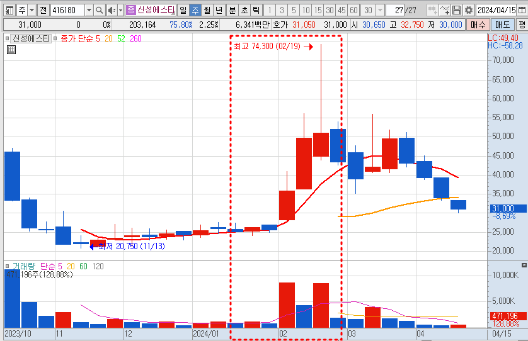This screenshot has width=528, height=341.
Task: Open chart settings gear icon
Action: (468, 10)
